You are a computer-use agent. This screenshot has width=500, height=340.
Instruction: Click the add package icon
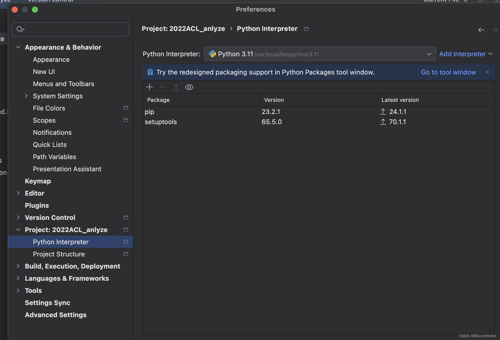149,87
